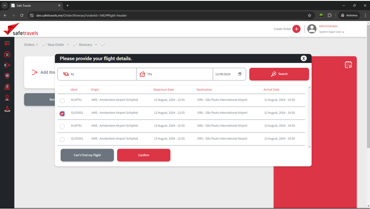The image size is (370, 209).
Task: Uncheck the GLO5501 12 August flight checkbox
Action: (x=62, y=114)
